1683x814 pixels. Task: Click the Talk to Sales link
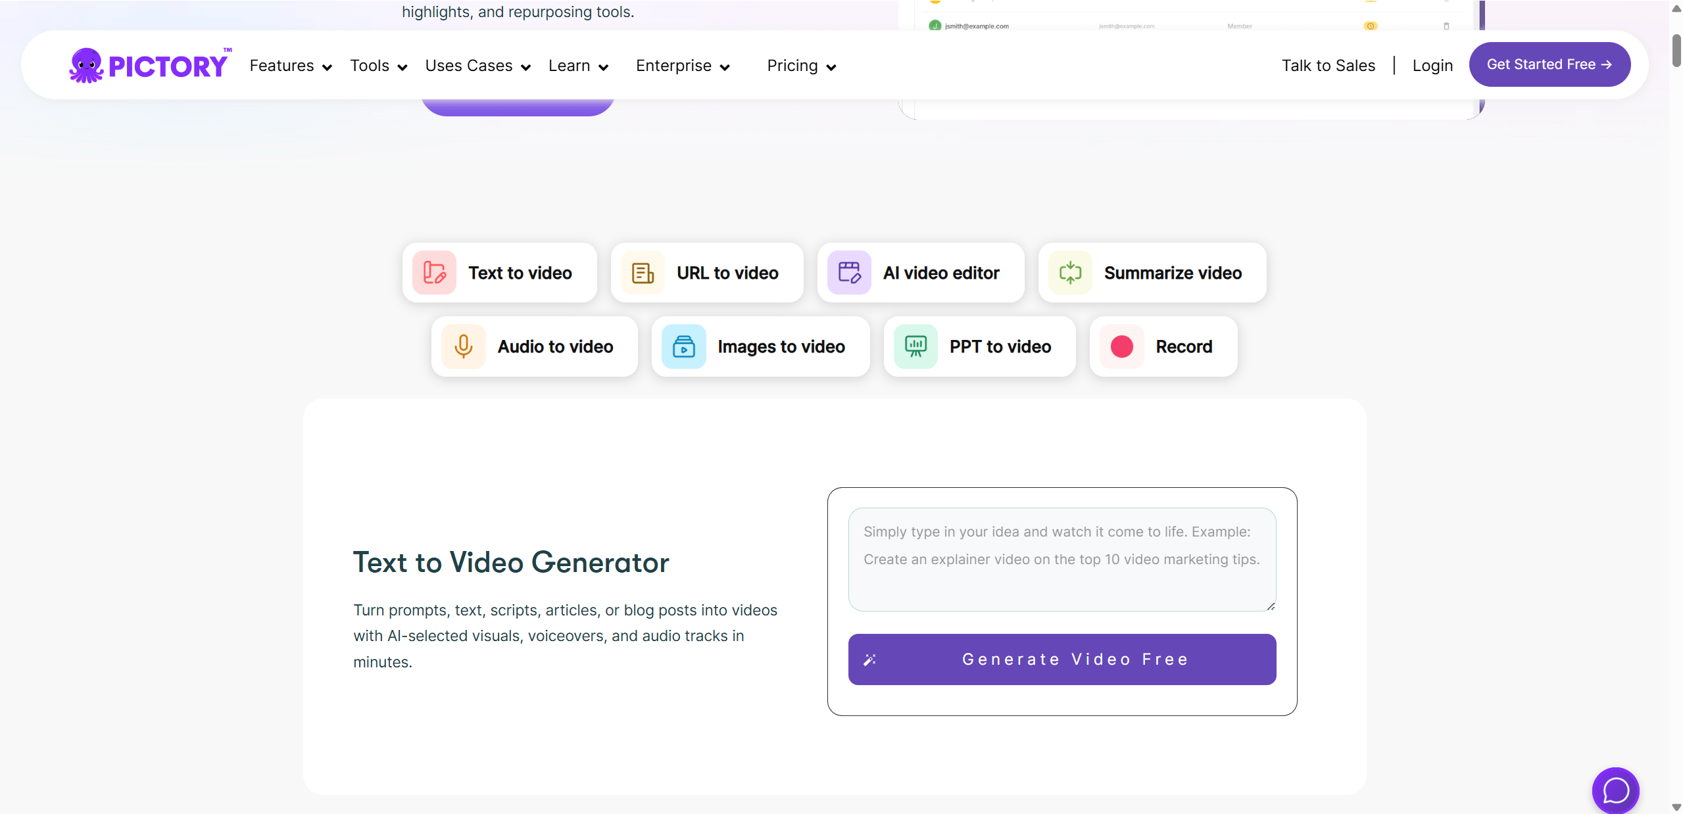[1328, 65]
